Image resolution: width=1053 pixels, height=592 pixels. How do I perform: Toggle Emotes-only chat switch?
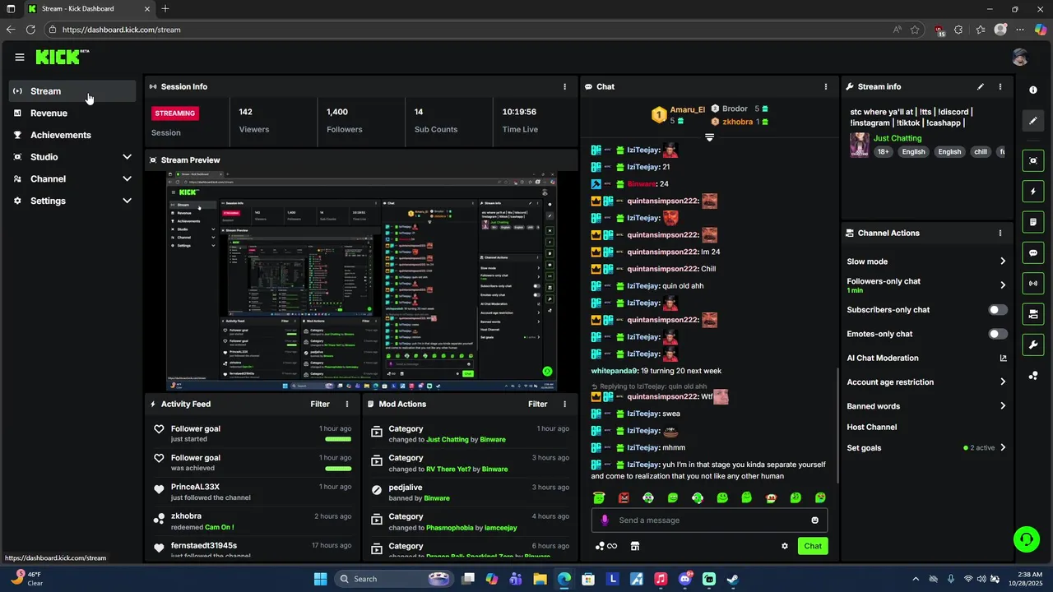(997, 334)
